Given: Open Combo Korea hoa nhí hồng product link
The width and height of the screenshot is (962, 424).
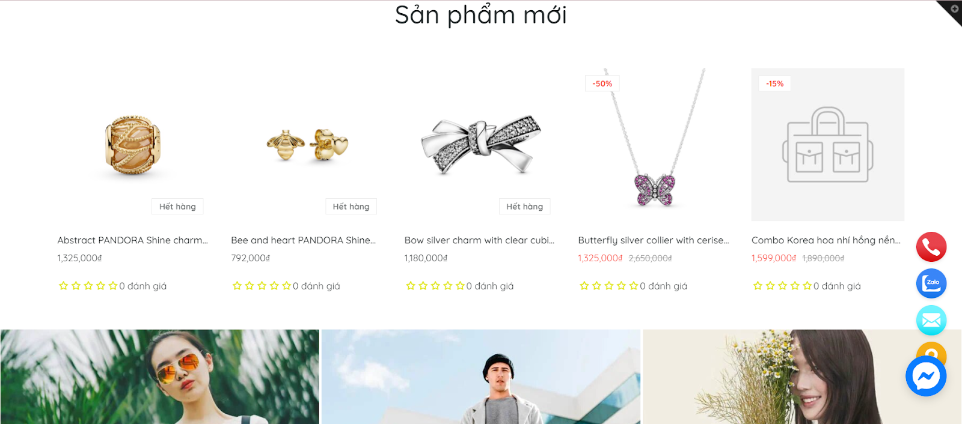Looking at the screenshot, I should pyautogui.click(x=826, y=240).
